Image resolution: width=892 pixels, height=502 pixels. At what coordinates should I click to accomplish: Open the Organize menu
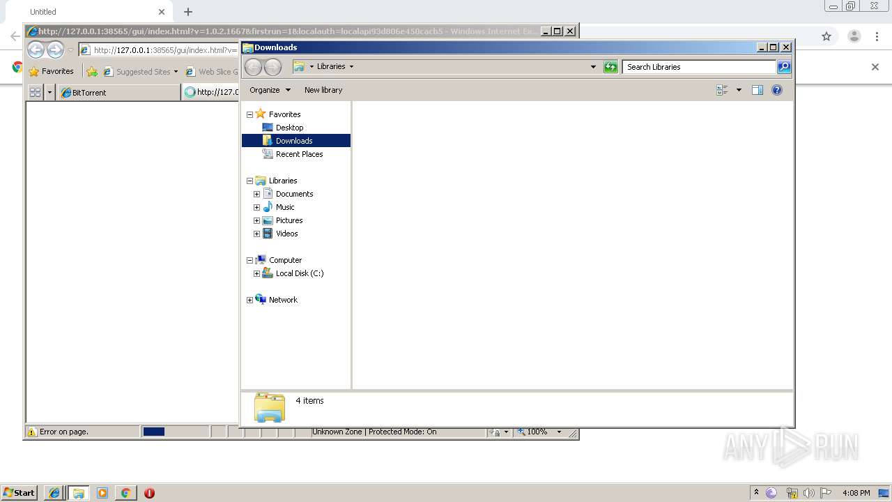[269, 90]
